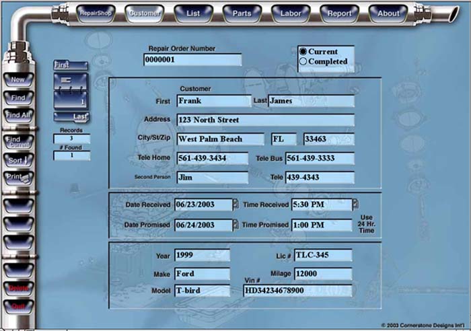Open the Date Received picker icon
This screenshot has width=471, height=331.
coord(235,204)
